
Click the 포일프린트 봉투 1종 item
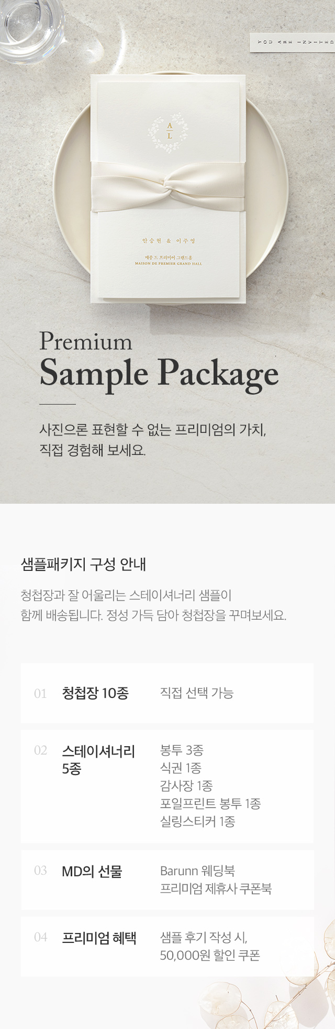click(x=210, y=803)
